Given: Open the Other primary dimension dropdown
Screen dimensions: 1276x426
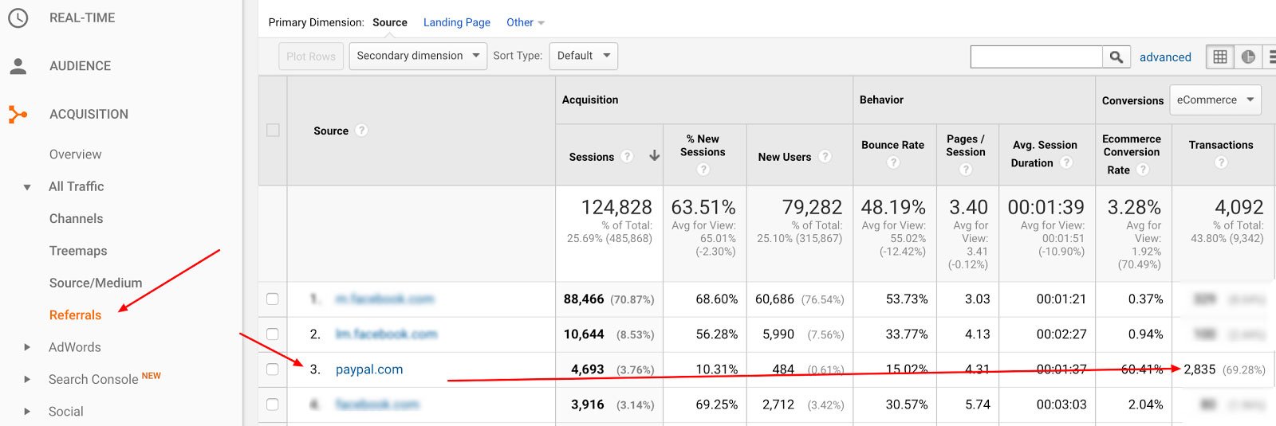Looking at the screenshot, I should 526,22.
